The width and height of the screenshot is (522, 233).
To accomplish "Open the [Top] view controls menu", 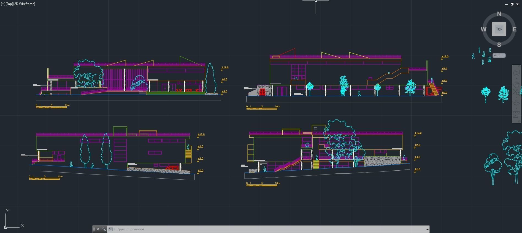I will (9, 4).
